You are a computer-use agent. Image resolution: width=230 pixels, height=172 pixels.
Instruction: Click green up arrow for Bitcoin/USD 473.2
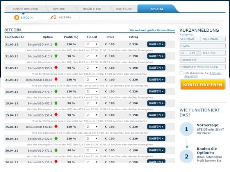(x=56, y=150)
